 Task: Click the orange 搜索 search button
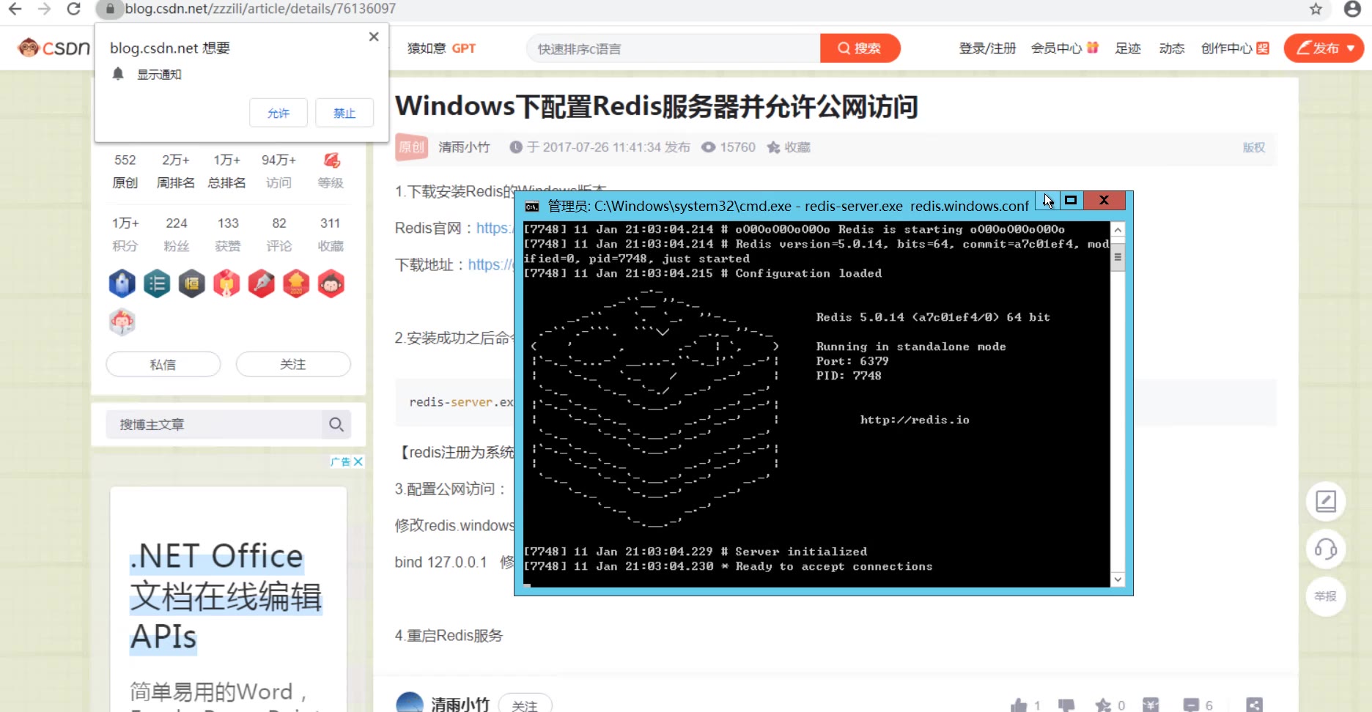pyautogui.click(x=860, y=48)
